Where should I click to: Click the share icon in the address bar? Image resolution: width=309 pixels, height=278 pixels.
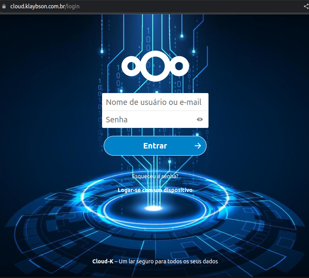[306, 6]
